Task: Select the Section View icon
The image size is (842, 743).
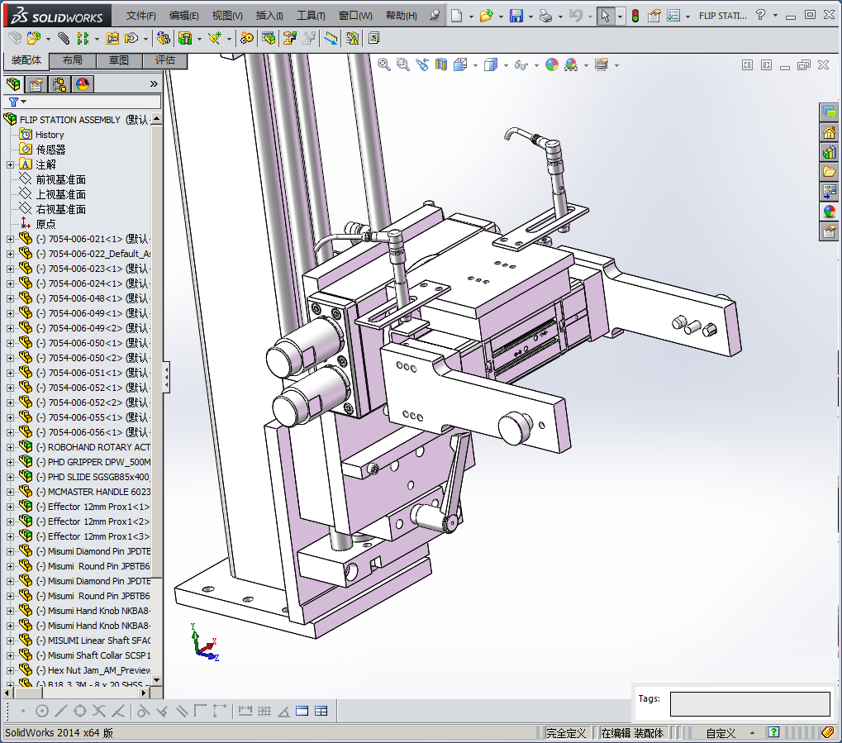Action: 440,64
